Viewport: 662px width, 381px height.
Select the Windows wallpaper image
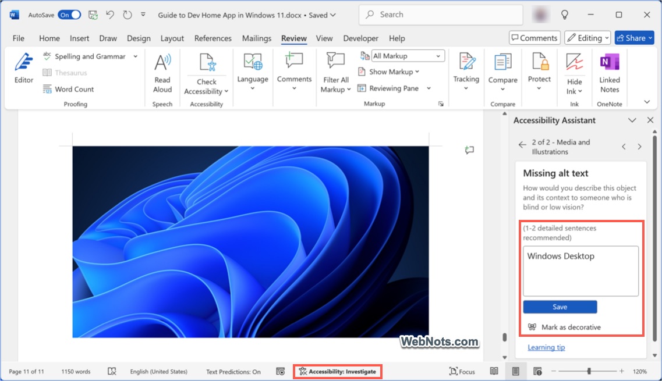coord(250,242)
